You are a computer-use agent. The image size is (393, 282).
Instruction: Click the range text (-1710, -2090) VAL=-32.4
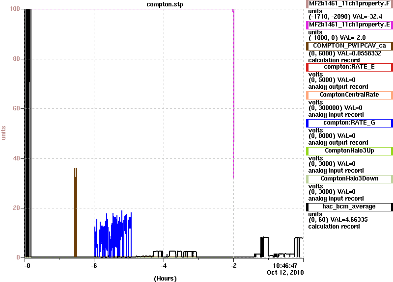pyautogui.click(x=345, y=17)
